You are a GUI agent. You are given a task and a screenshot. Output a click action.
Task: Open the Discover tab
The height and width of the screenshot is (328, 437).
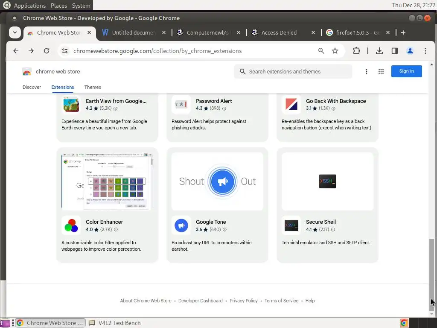click(x=32, y=87)
